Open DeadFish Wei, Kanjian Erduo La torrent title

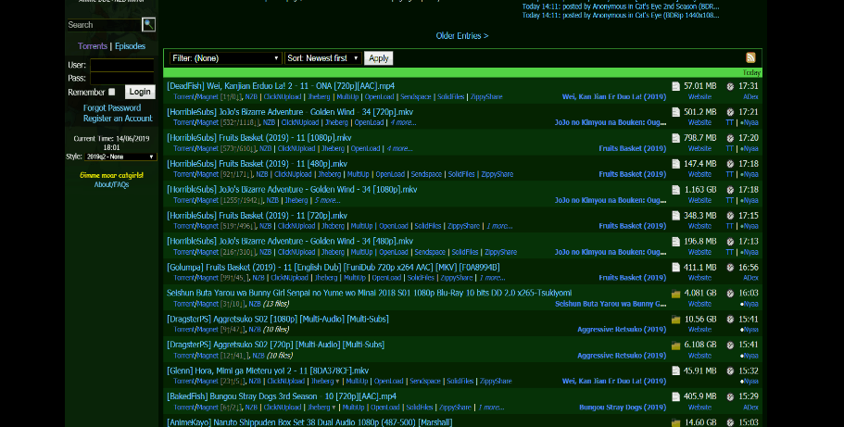coord(281,86)
